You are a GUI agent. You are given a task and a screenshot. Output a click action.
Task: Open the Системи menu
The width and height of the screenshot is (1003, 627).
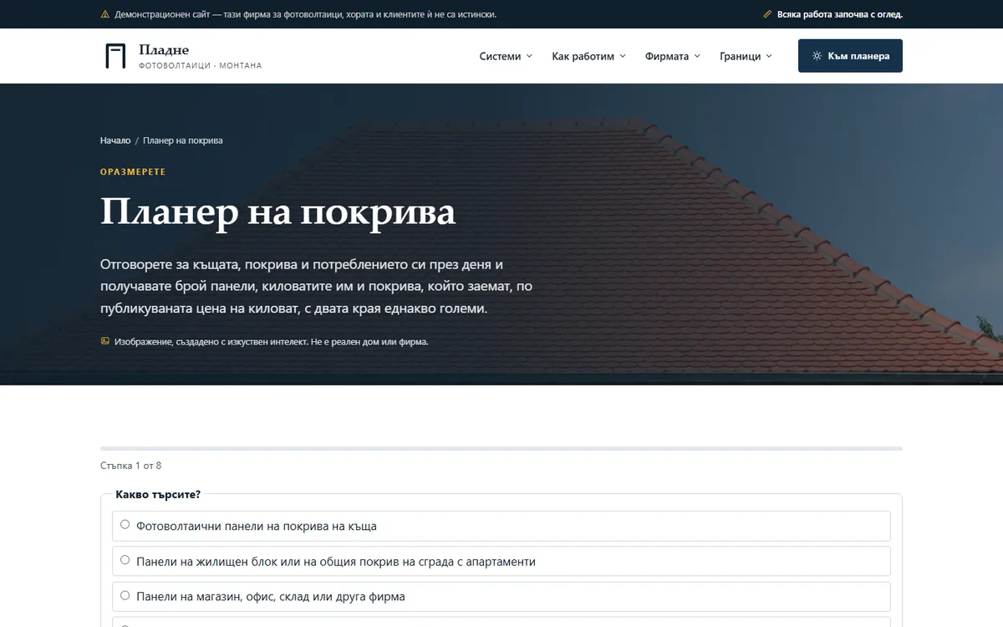click(x=506, y=56)
